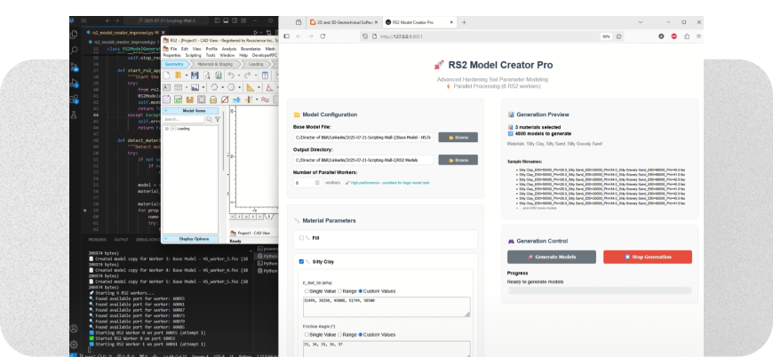This screenshot has height=357, width=773.
Task: Browse for the Base Model File
Action: pyautogui.click(x=458, y=137)
